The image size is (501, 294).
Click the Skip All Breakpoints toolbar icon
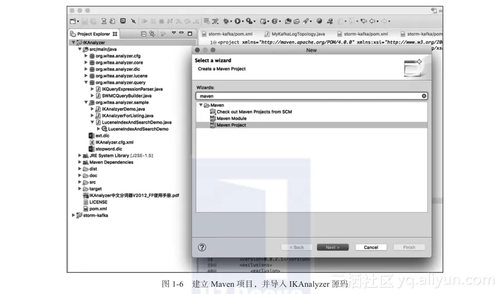pos(133,21)
